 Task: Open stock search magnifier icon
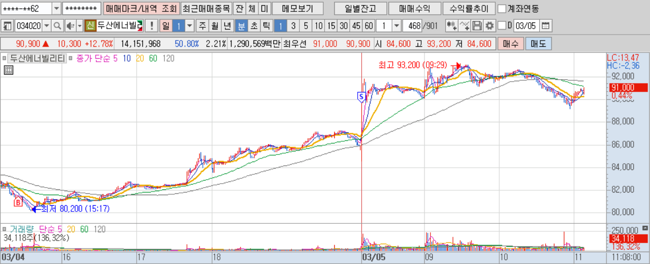pyautogui.click(x=57, y=26)
